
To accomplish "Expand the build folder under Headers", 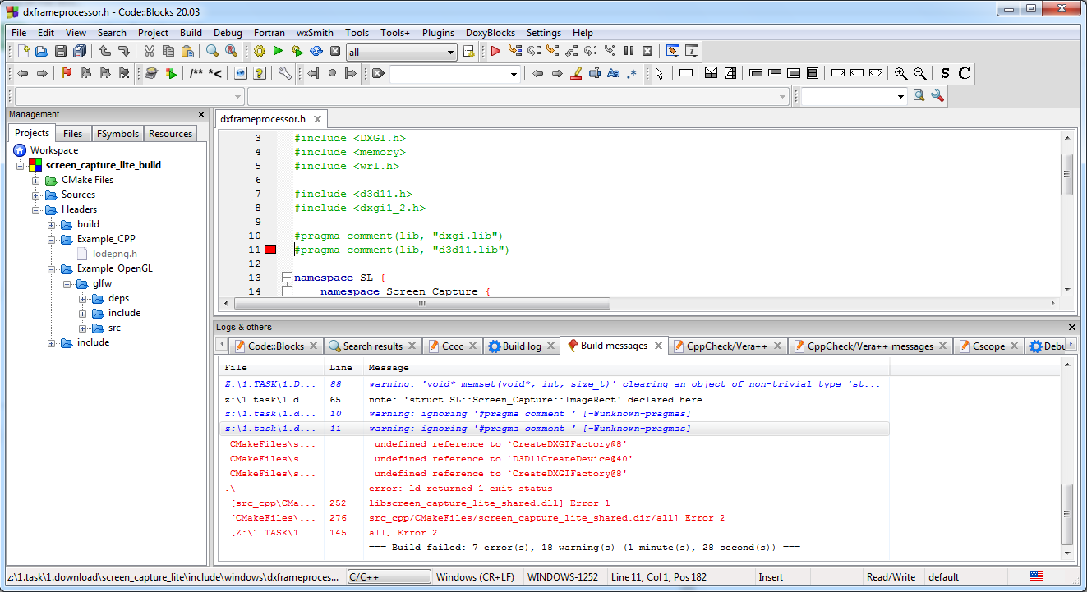I will click(52, 224).
